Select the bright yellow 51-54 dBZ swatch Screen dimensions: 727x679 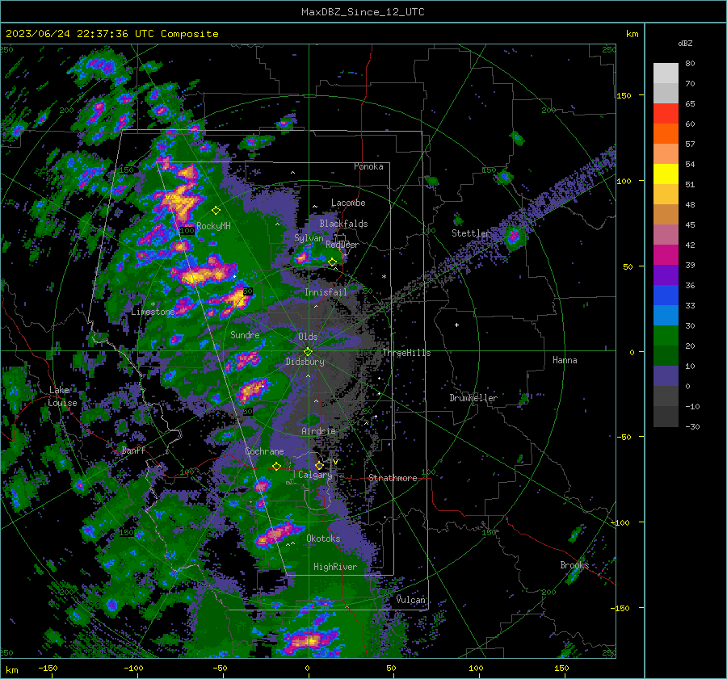tap(666, 174)
